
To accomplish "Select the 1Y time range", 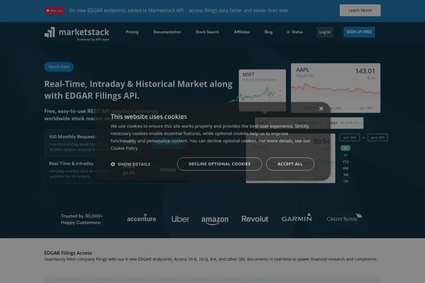I will [x=345, y=156].
